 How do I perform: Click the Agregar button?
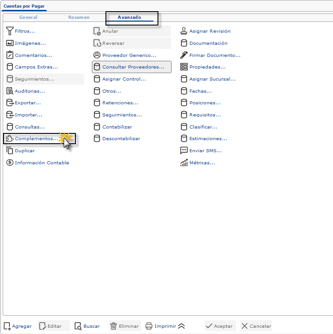18,326
